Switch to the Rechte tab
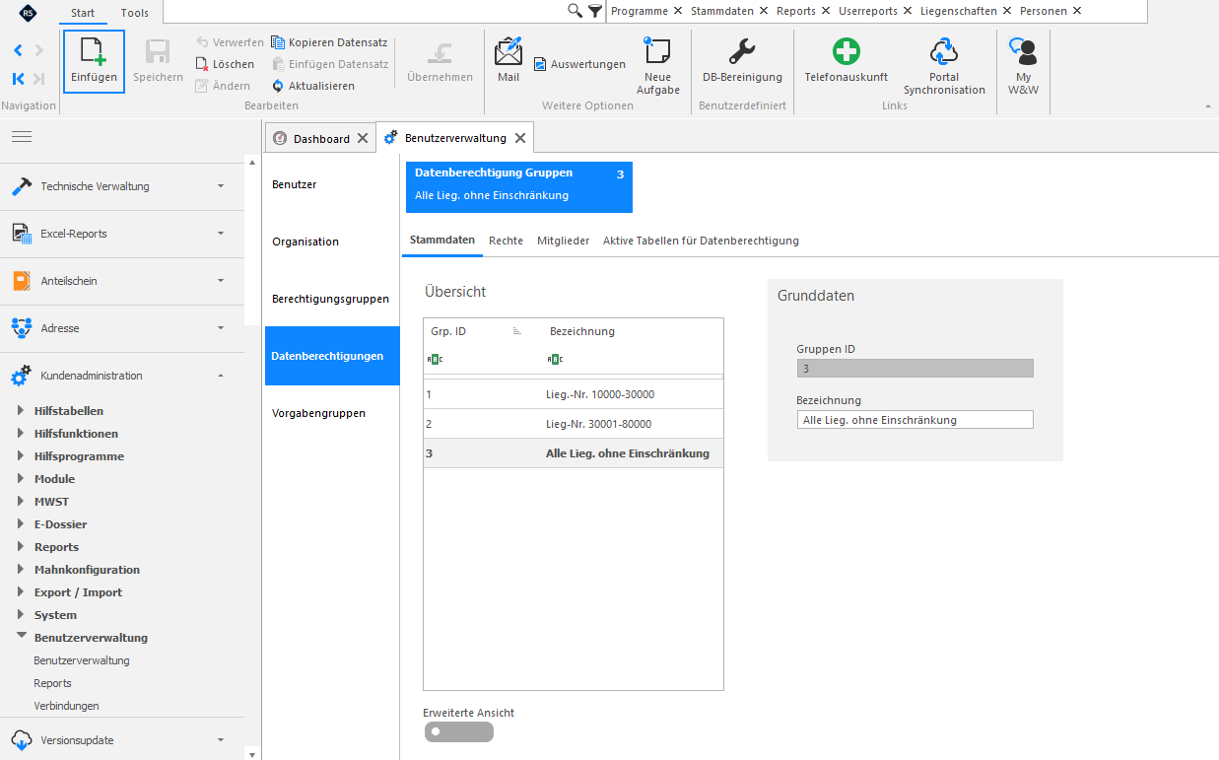This screenshot has width=1219, height=760. [506, 241]
